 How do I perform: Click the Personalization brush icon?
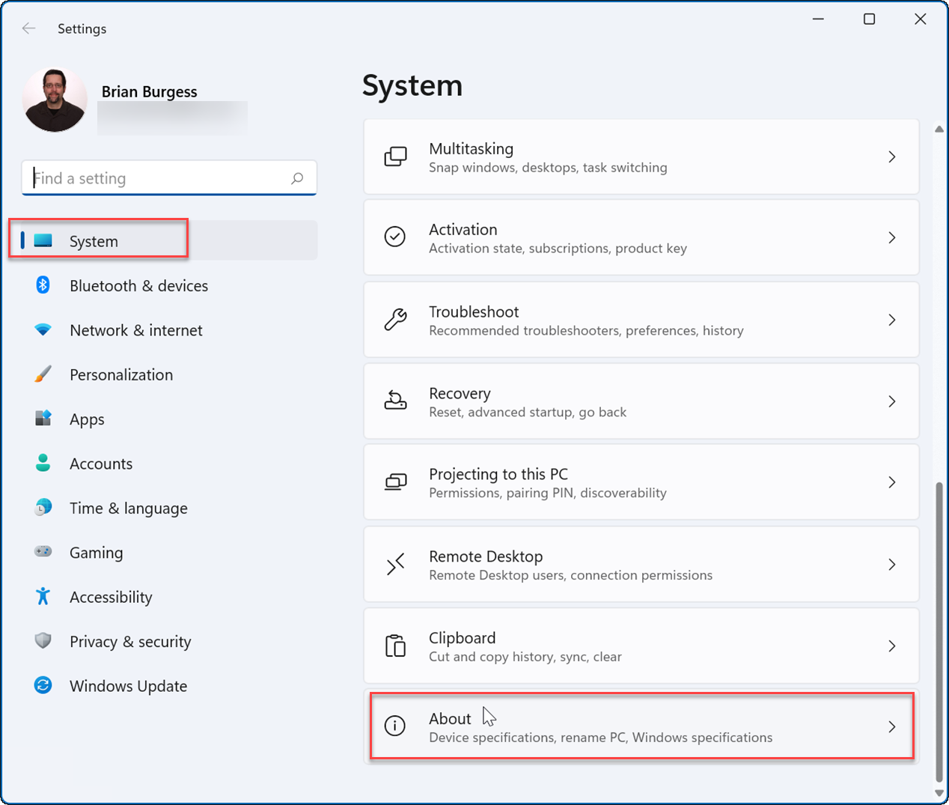pos(43,374)
